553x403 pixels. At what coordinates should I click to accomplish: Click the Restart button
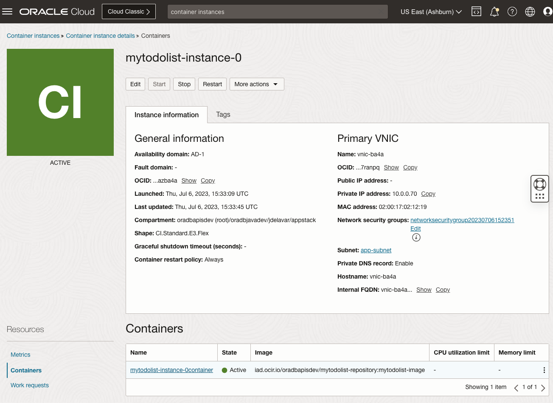pos(212,84)
